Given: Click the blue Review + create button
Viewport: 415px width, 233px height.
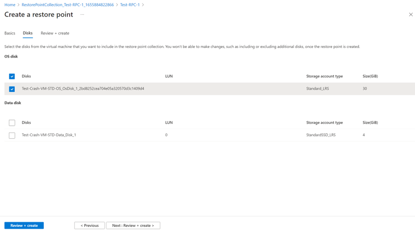Looking at the screenshot, I should [x=24, y=225].
